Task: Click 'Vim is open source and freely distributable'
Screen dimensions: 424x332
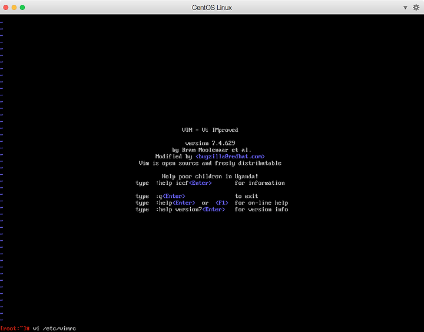Action: 210,163
